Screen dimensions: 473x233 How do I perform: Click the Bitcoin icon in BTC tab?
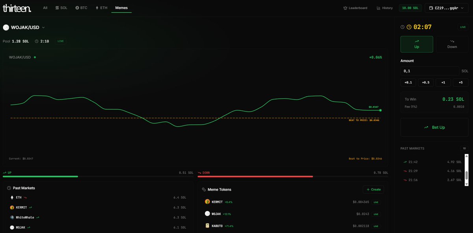(x=77, y=8)
